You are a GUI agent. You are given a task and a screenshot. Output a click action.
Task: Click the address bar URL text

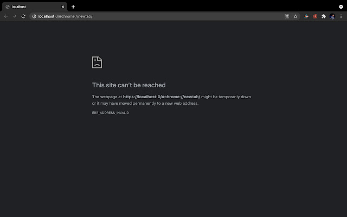[x=65, y=16]
